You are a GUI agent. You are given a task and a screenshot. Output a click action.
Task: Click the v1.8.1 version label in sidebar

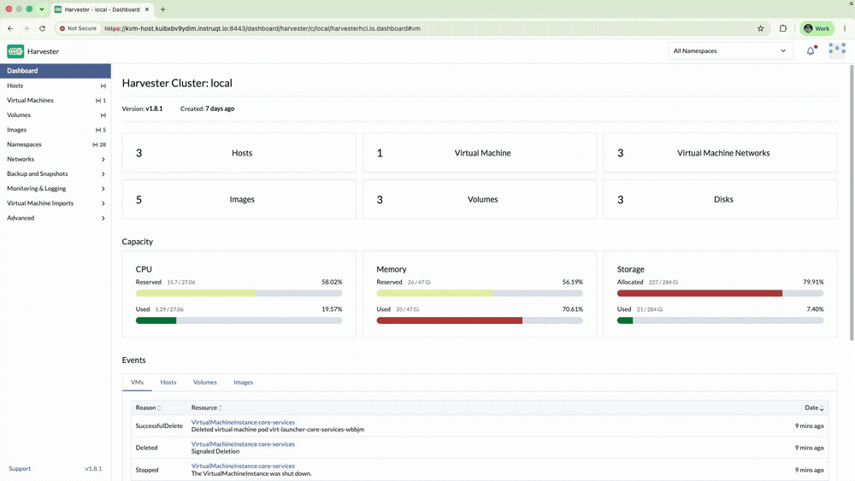pyautogui.click(x=93, y=468)
